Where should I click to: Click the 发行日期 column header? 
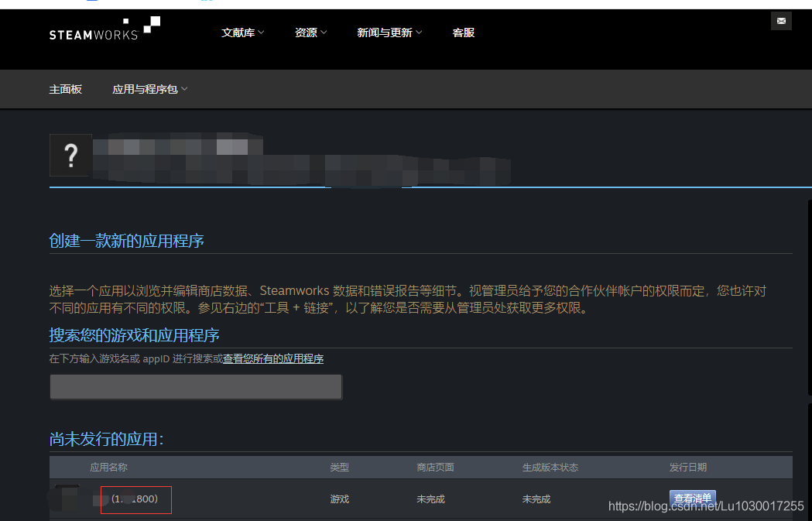687,467
